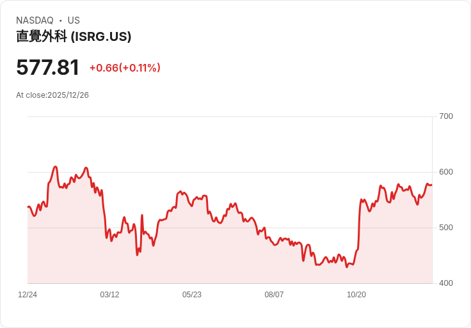Click the 600 y-axis label
The height and width of the screenshot is (328, 471).
coord(445,172)
